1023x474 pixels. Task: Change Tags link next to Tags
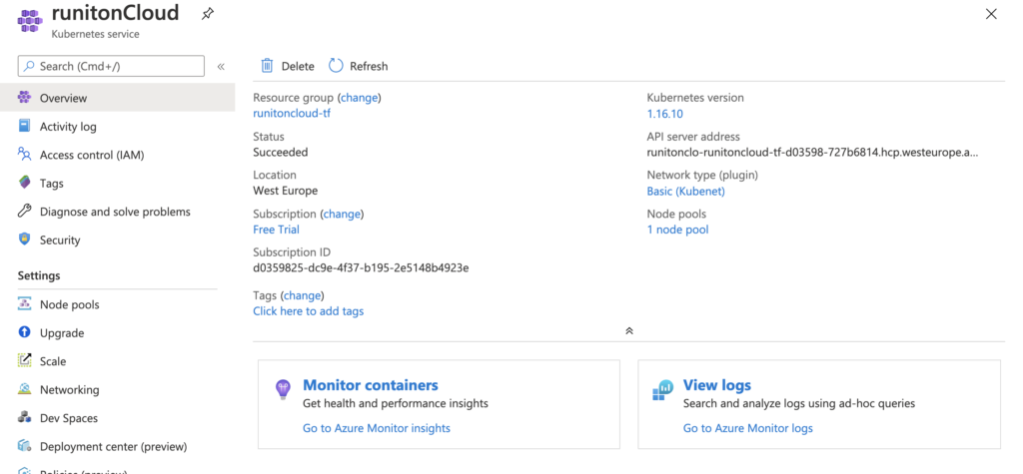click(x=302, y=295)
